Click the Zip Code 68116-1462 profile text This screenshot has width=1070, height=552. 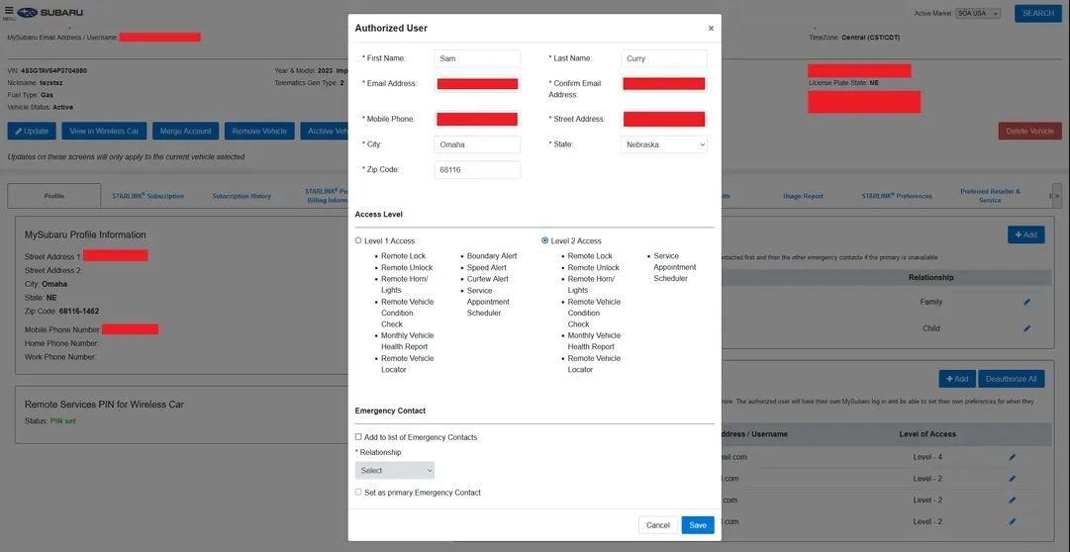click(x=62, y=312)
